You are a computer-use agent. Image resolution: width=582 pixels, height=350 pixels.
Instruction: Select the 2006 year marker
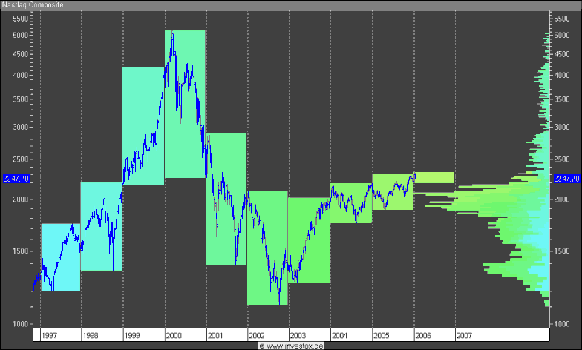pyautogui.click(x=423, y=336)
